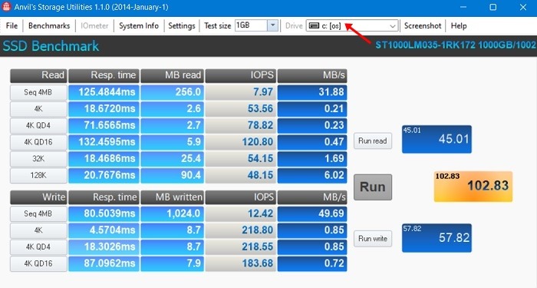Click the Read 32K test button
Screen dimensions: 537x288
(38, 158)
